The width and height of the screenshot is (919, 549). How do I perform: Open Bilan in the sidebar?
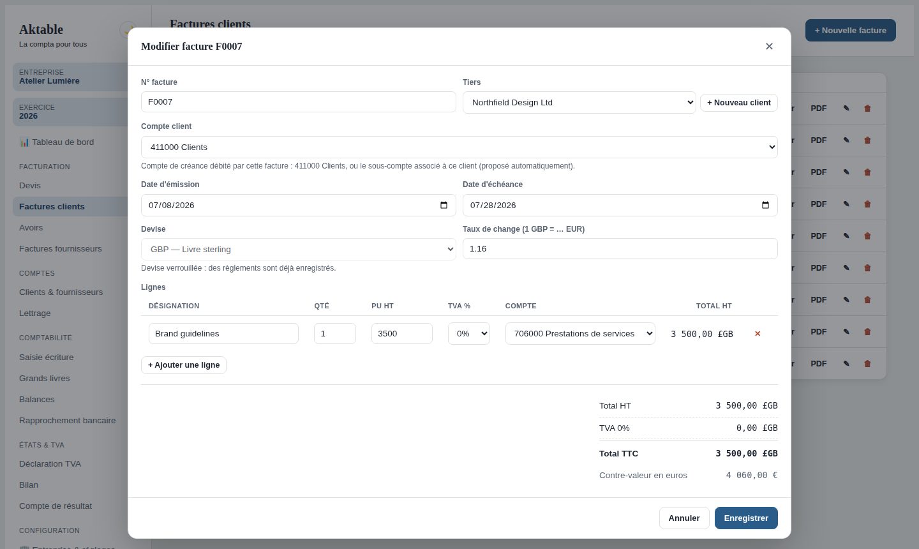click(70, 485)
